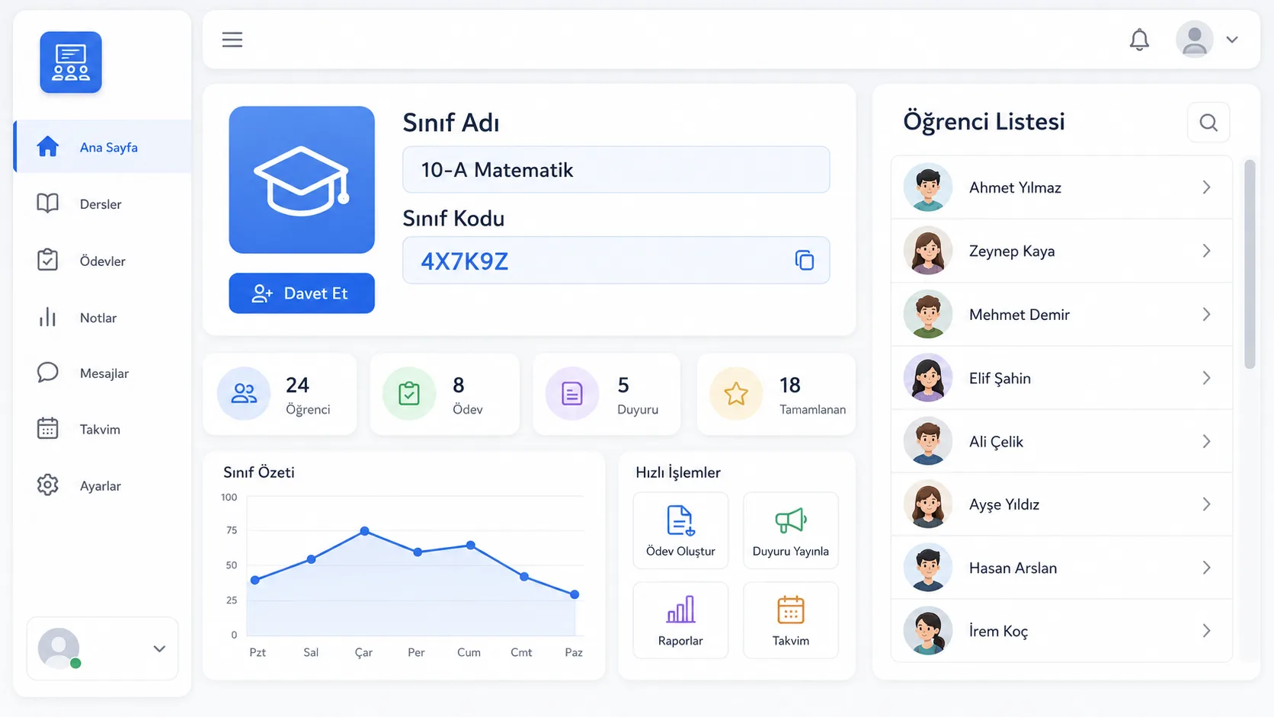Viewport: 1274px width, 717px height.
Task: Open student list search
Action: [1208, 122]
